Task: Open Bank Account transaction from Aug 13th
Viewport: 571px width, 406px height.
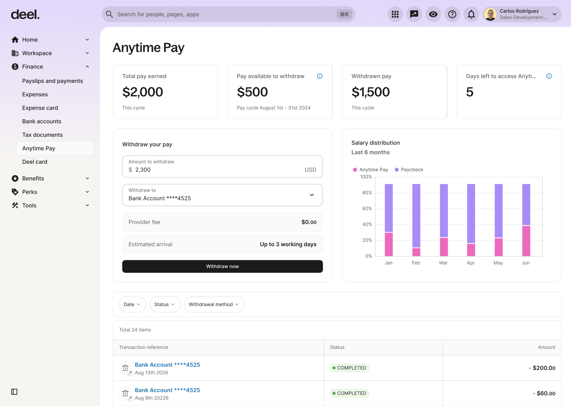Action: point(167,365)
